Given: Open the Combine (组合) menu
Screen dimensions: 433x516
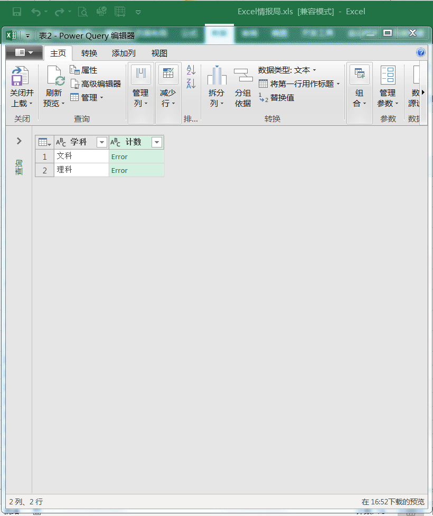Looking at the screenshot, I should (360, 93).
